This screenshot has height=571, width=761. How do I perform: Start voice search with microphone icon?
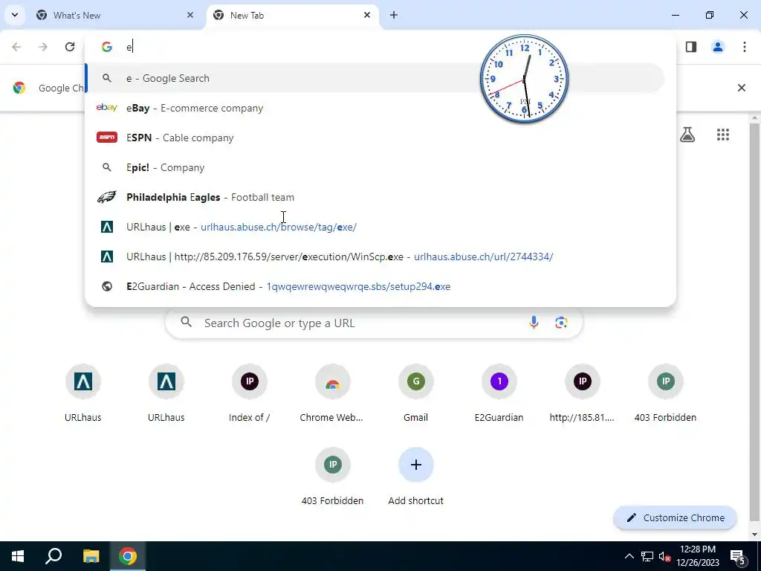coord(534,323)
